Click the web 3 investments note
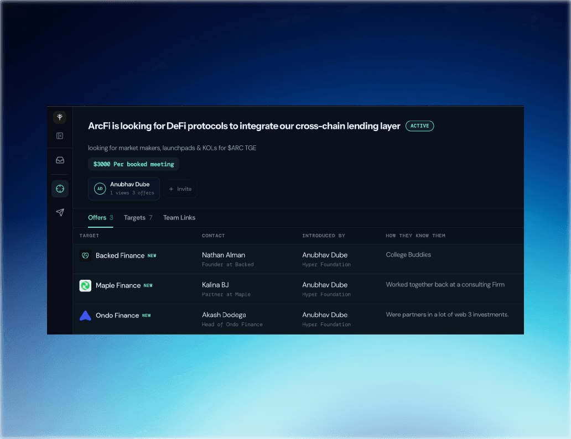Screen dimensions: 571x439 [x=447, y=315]
